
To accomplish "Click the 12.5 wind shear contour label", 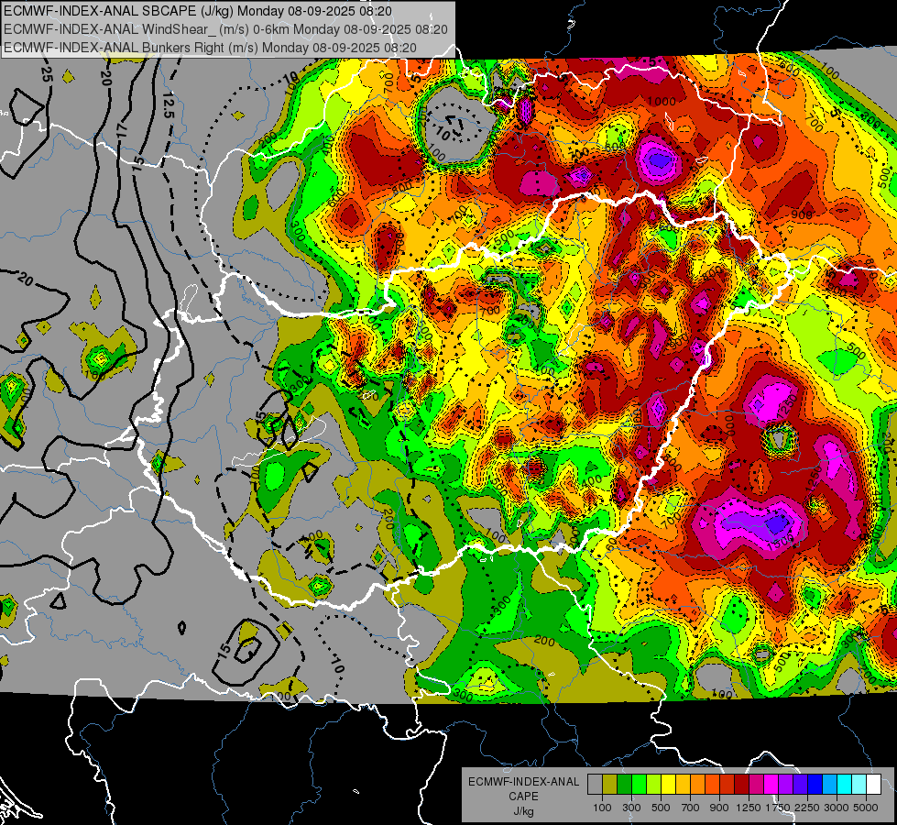I will click(168, 105).
